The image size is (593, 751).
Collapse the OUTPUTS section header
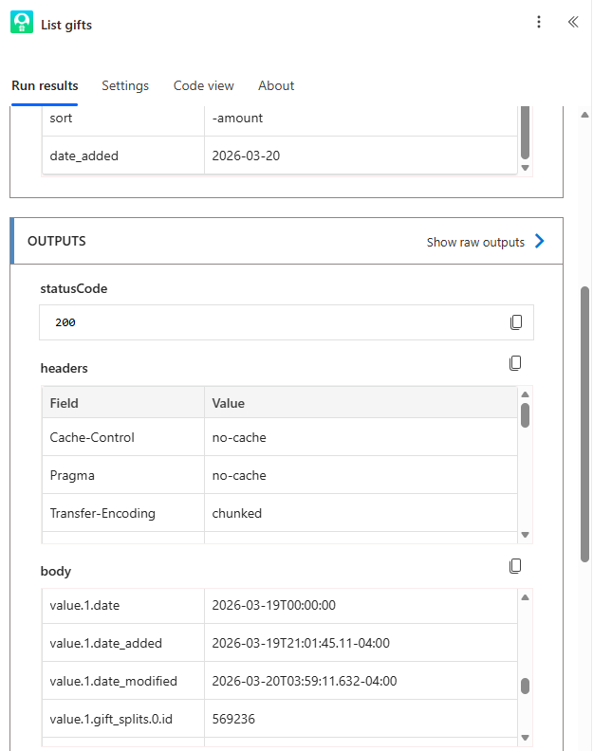tap(57, 242)
